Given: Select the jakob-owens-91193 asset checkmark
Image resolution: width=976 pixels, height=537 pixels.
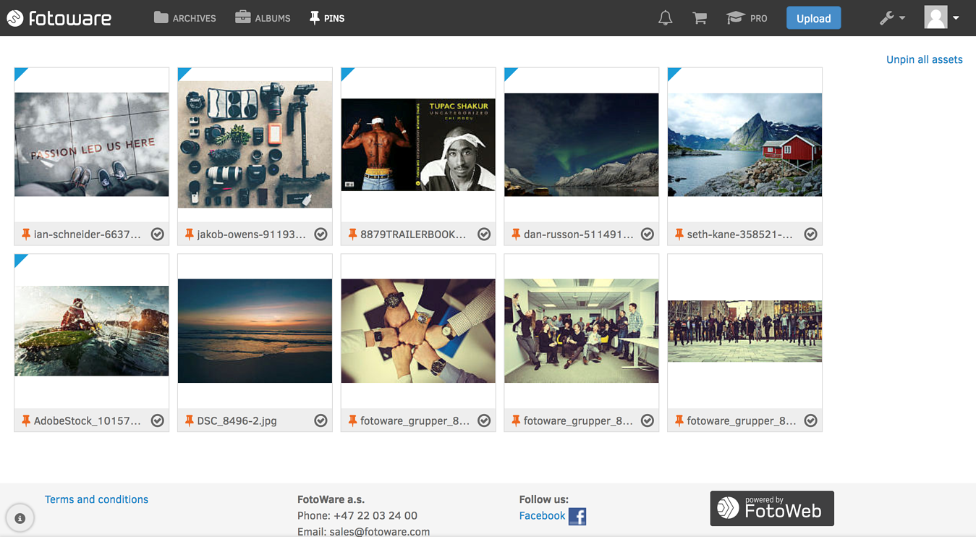Looking at the screenshot, I should 321,234.
